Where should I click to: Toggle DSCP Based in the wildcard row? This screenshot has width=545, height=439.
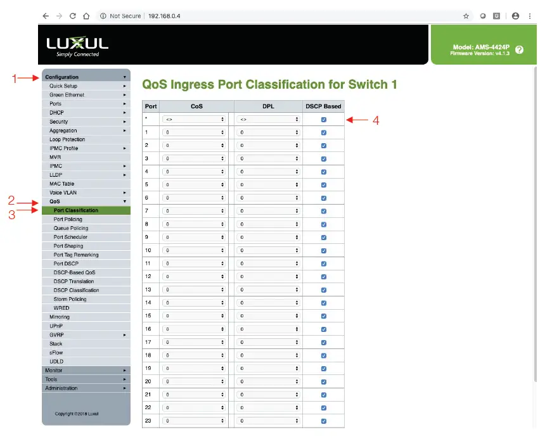[x=324, y=118]
